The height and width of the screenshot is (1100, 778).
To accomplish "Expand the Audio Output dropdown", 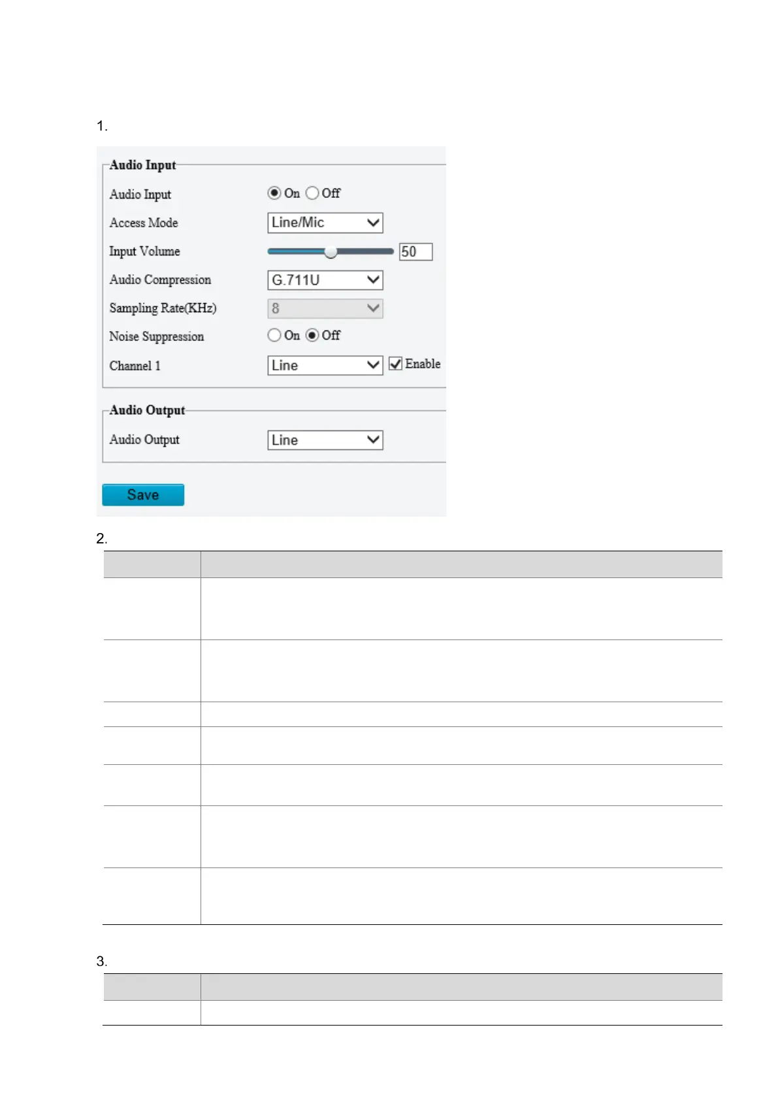I will click(x=325, y=440).
